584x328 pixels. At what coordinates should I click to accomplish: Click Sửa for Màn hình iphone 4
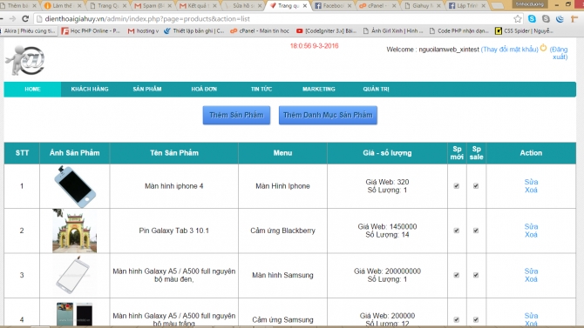click(x=531, y=182)
